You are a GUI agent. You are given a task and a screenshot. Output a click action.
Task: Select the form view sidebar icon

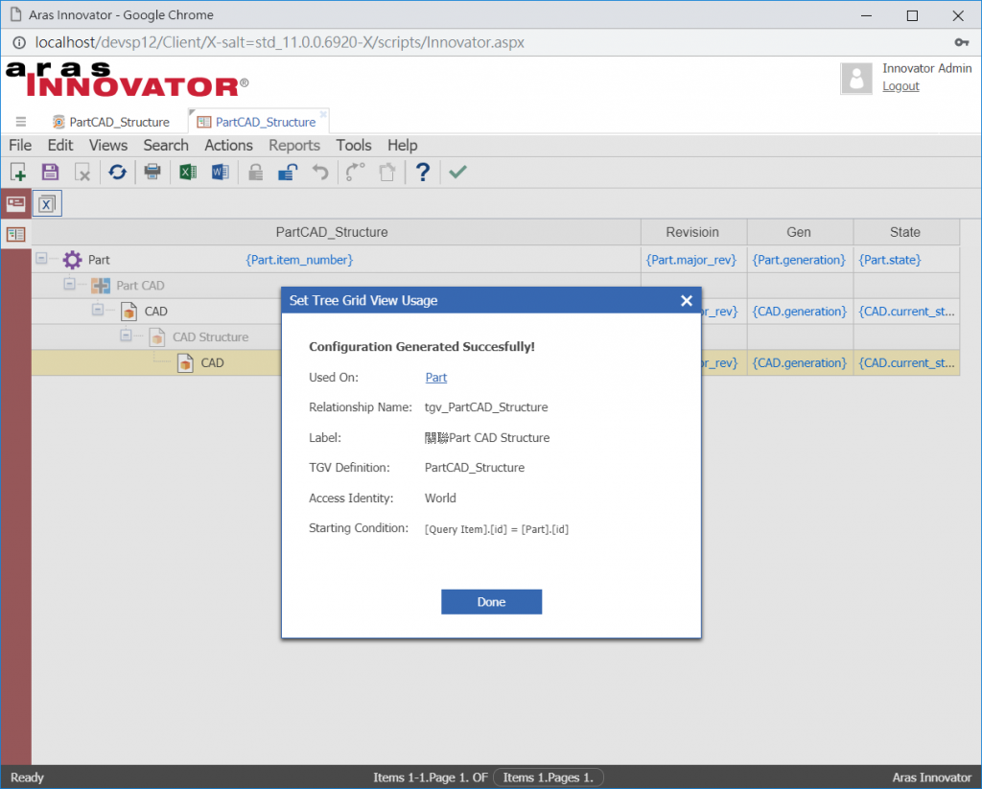pos(15,203)
